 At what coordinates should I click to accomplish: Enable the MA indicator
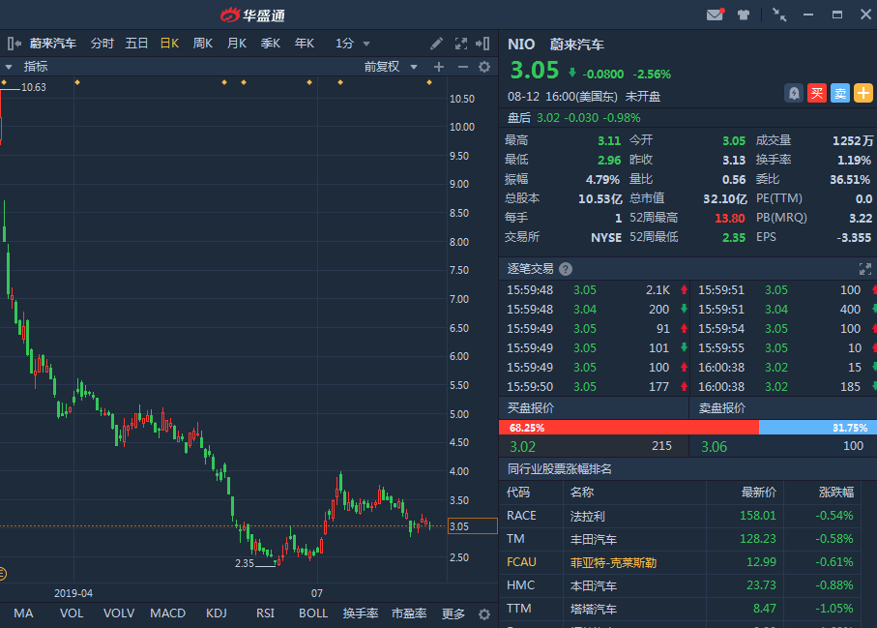coord(23,613)
